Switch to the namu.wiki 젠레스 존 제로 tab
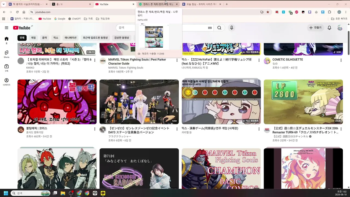The height and width of the screenshot is (197, 350). click(x=158, y=4)
